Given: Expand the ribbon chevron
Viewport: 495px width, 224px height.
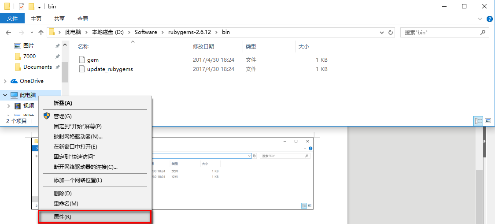Looking at the screenshot, I should [480, 19].
